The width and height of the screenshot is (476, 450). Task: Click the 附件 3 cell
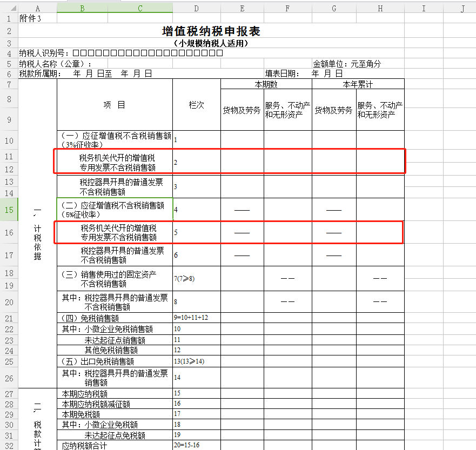[30, 18]
